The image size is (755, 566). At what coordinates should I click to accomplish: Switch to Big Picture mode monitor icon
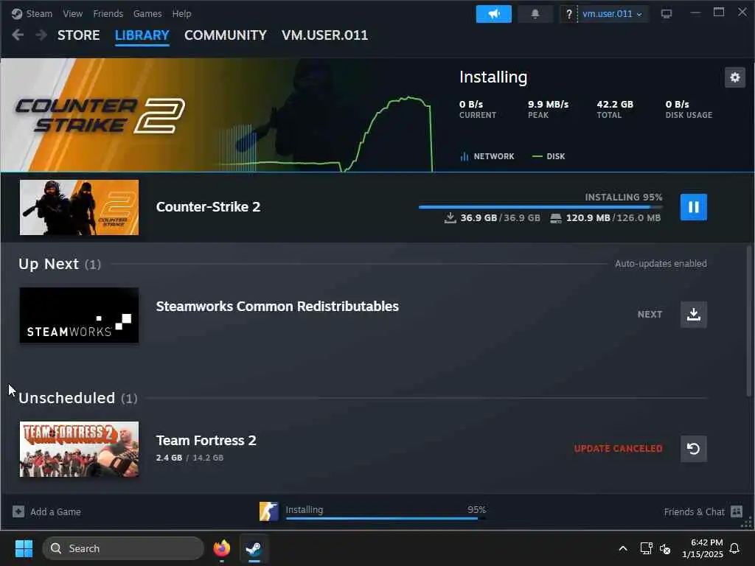coord(667,14)
